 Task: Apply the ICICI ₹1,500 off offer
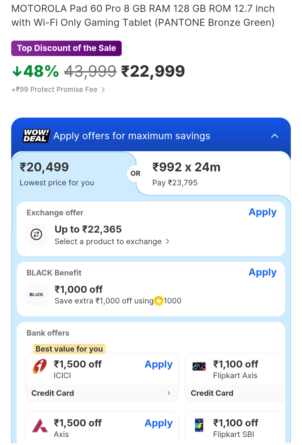point(159,364)
